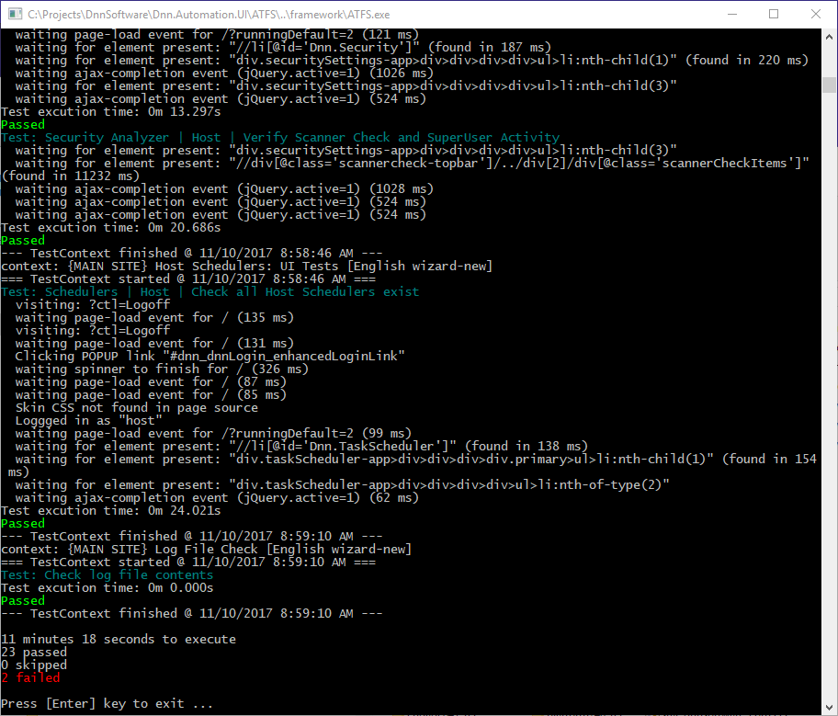Open the console system menu icon
838x716 pixels.
tap(14, 14)
